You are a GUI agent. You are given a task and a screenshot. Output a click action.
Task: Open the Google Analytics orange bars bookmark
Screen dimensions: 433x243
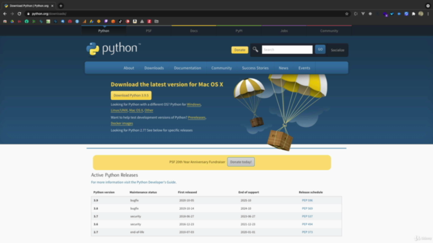(84, 21)
